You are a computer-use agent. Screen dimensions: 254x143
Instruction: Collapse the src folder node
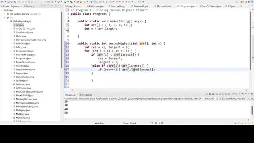pos(5,17)
